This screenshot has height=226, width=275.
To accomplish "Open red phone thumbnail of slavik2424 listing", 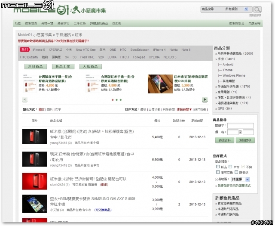I will 35,181.
